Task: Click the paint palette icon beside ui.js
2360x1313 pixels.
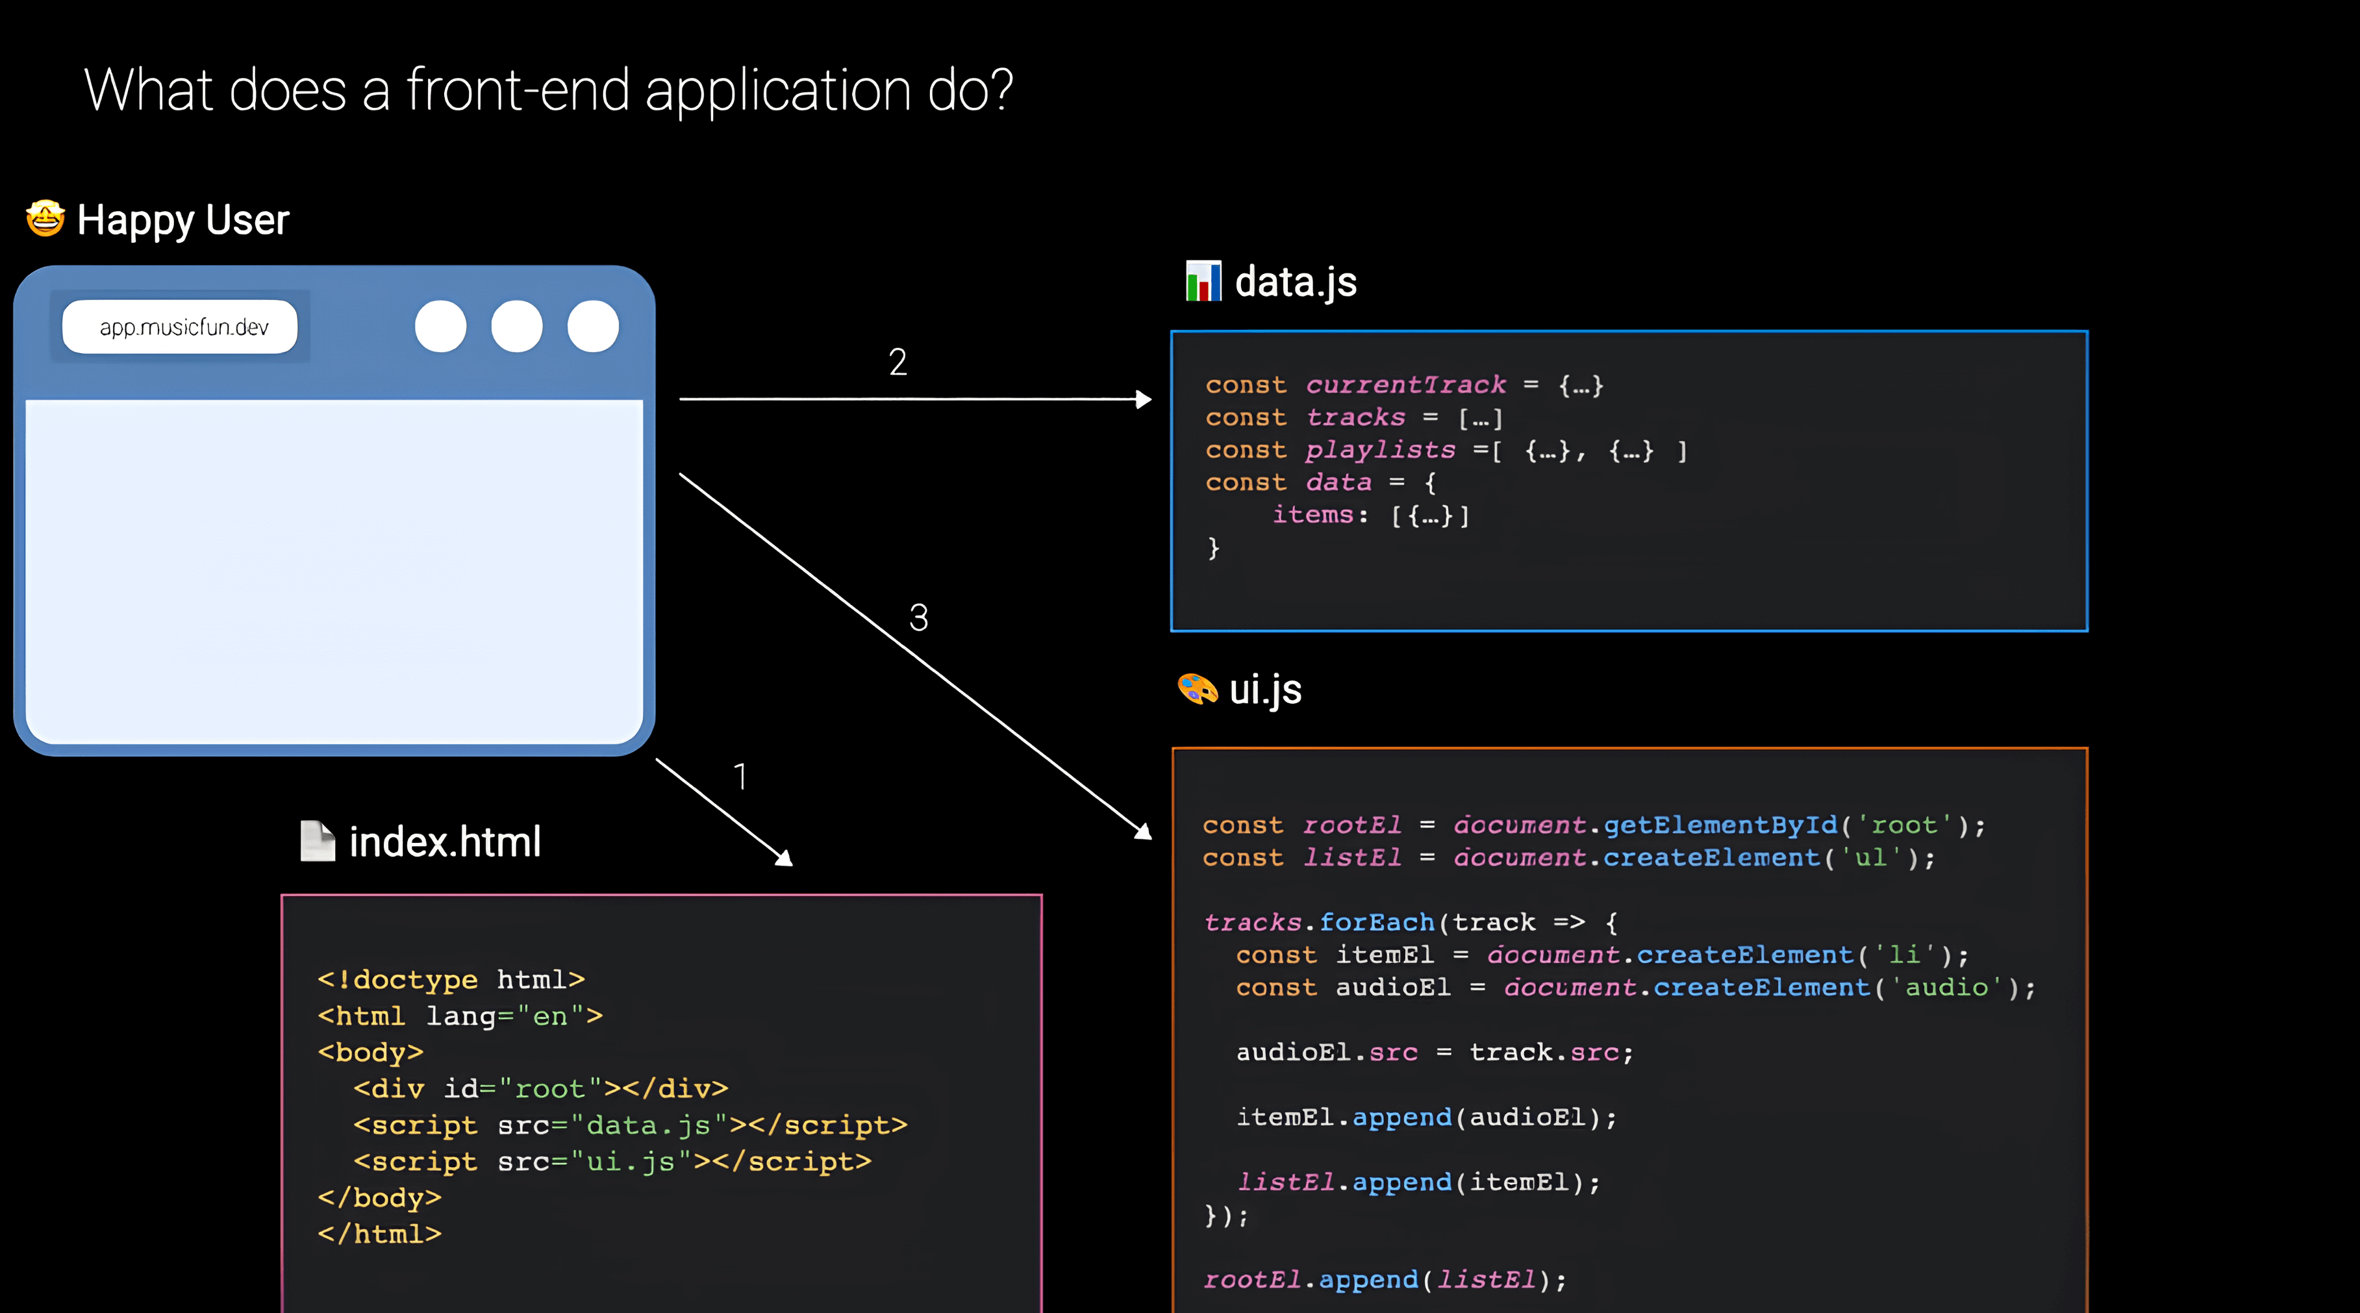Action: (x=1196, y=689)
